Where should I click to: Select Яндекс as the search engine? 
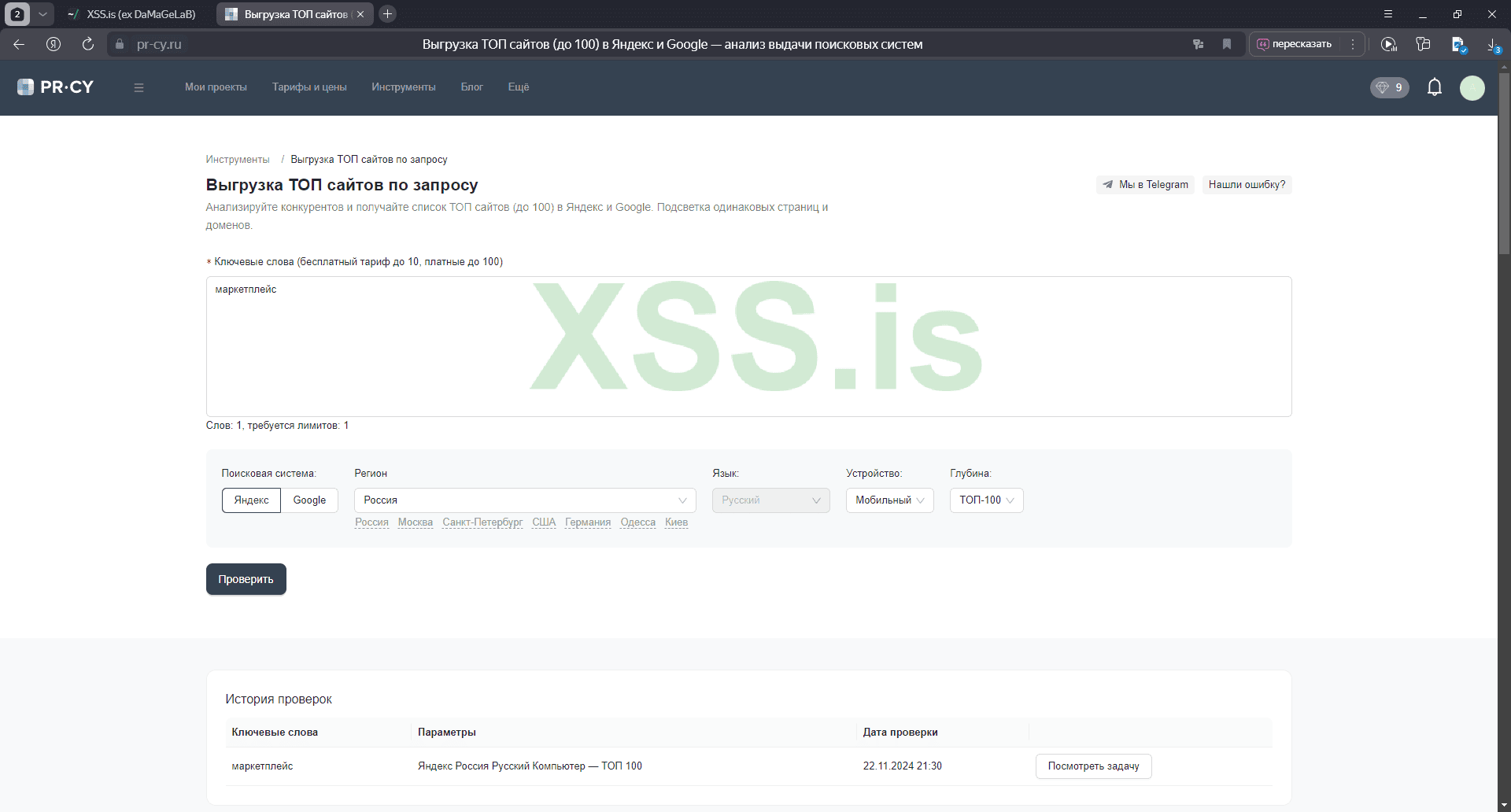click(x=251, y=500)
